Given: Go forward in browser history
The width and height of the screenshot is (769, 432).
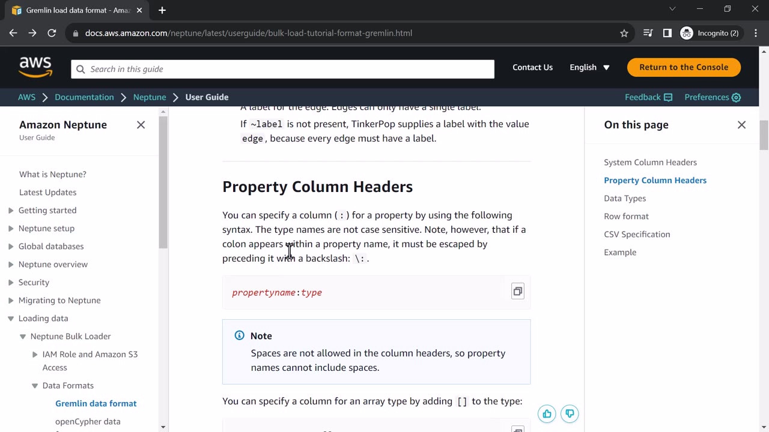Looking at the screenshot, I should (x=32, y=33).
